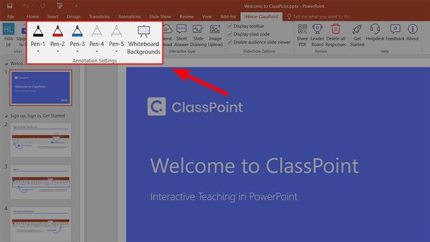Open the Pen-4 dropdown arrow
This screenshot has height=242, width=430.
97,51
